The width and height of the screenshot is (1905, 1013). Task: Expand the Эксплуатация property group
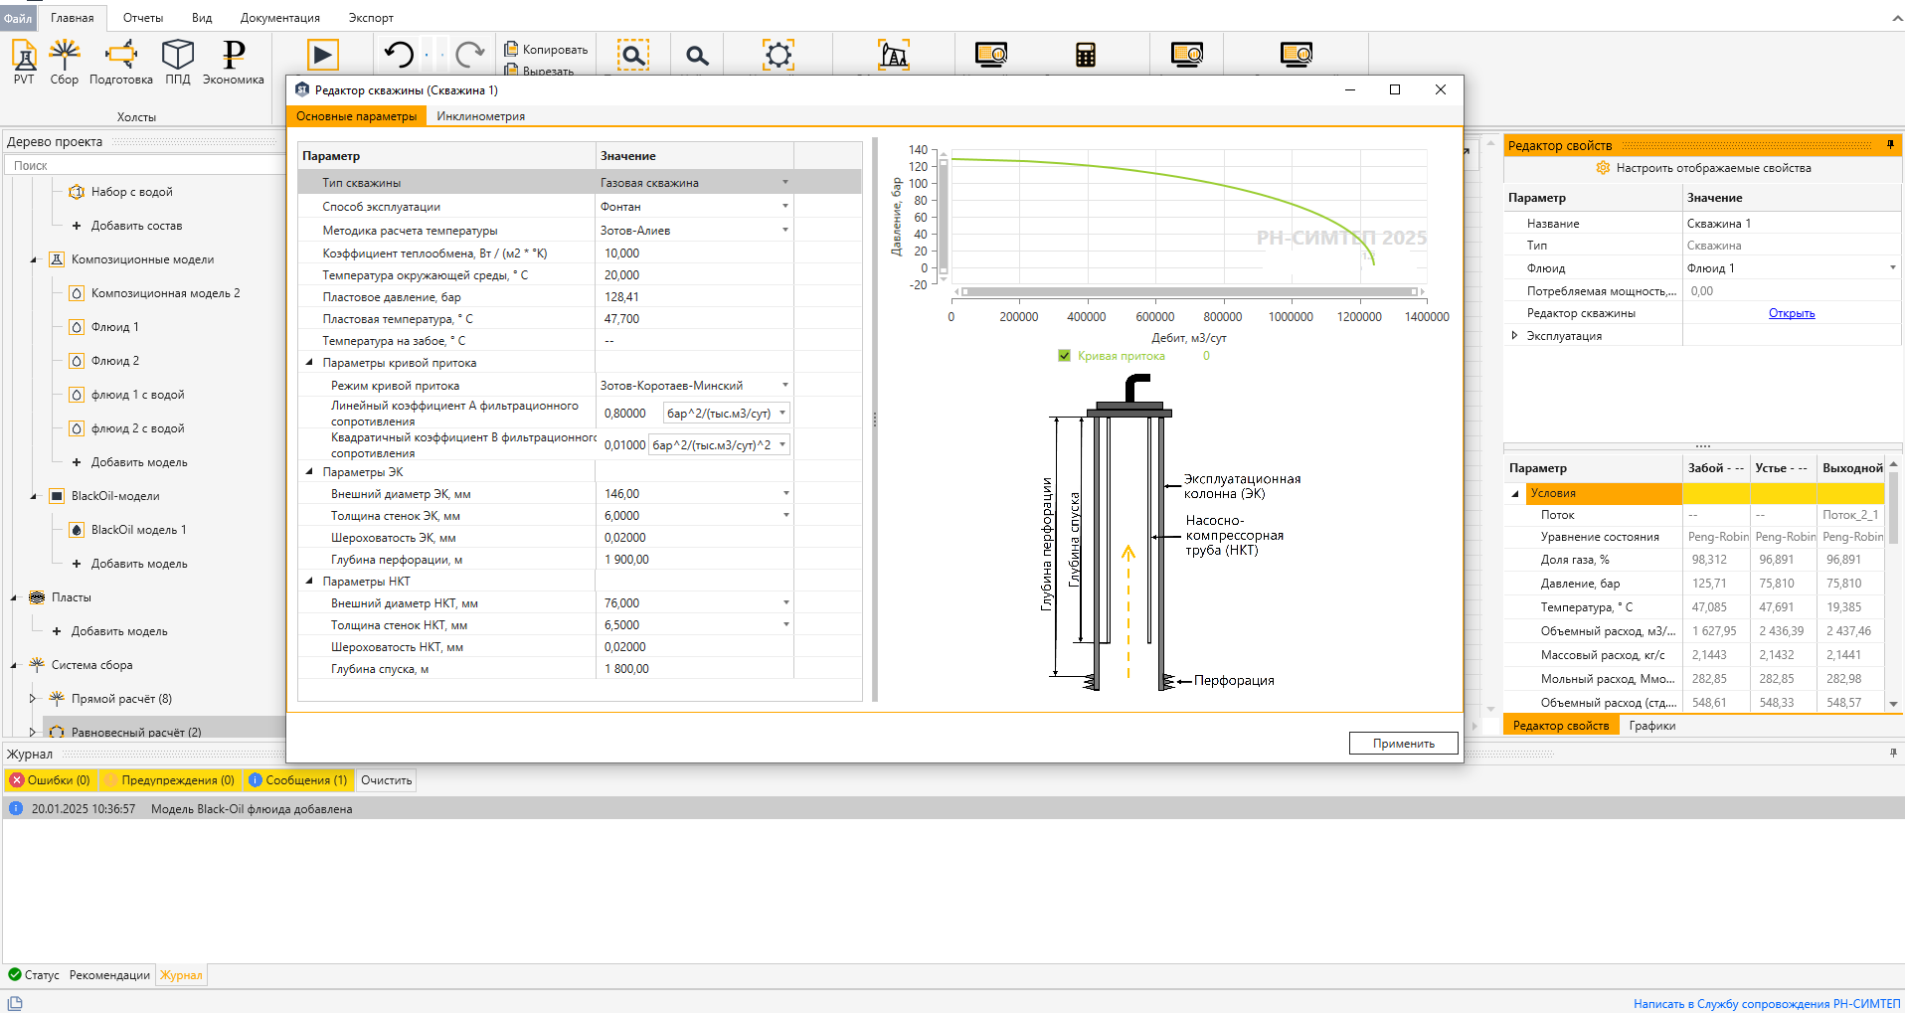(x=1514, y=335)
